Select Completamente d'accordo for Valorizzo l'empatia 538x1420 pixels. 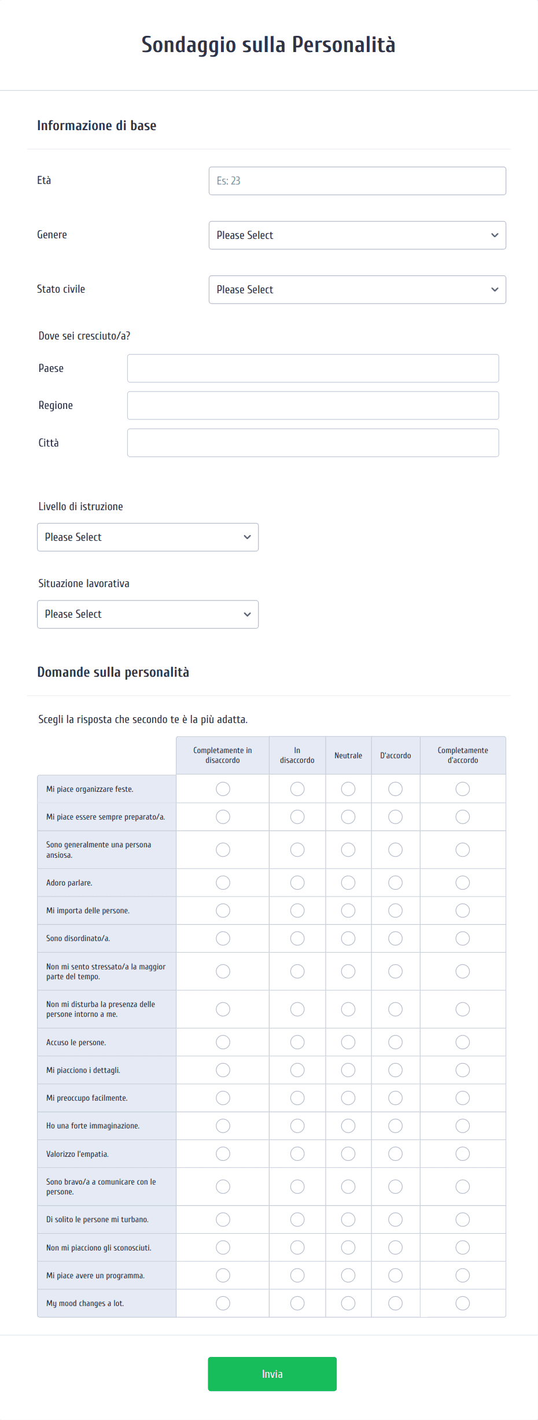pos(463,1154)
